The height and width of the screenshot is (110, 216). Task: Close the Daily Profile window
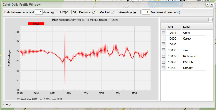pos(212,5)
